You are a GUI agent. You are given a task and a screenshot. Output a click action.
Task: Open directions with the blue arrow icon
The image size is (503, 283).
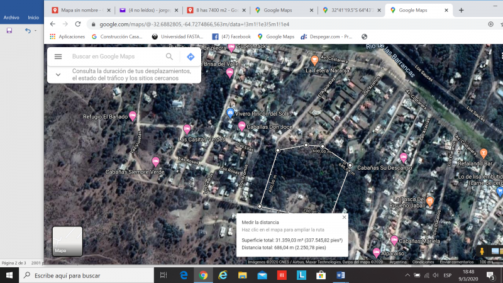point(191,57)
